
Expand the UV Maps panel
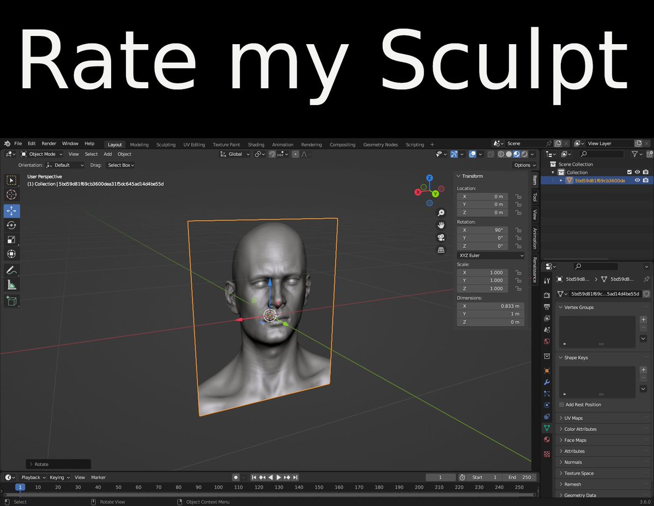pyautogui.click(x=604, y=418)
